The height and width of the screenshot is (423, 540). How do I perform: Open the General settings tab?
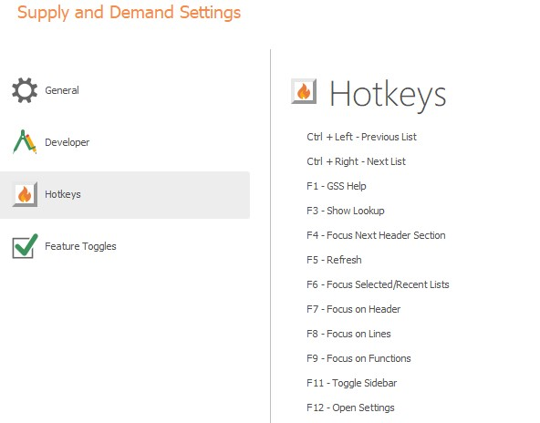(62, 90)
